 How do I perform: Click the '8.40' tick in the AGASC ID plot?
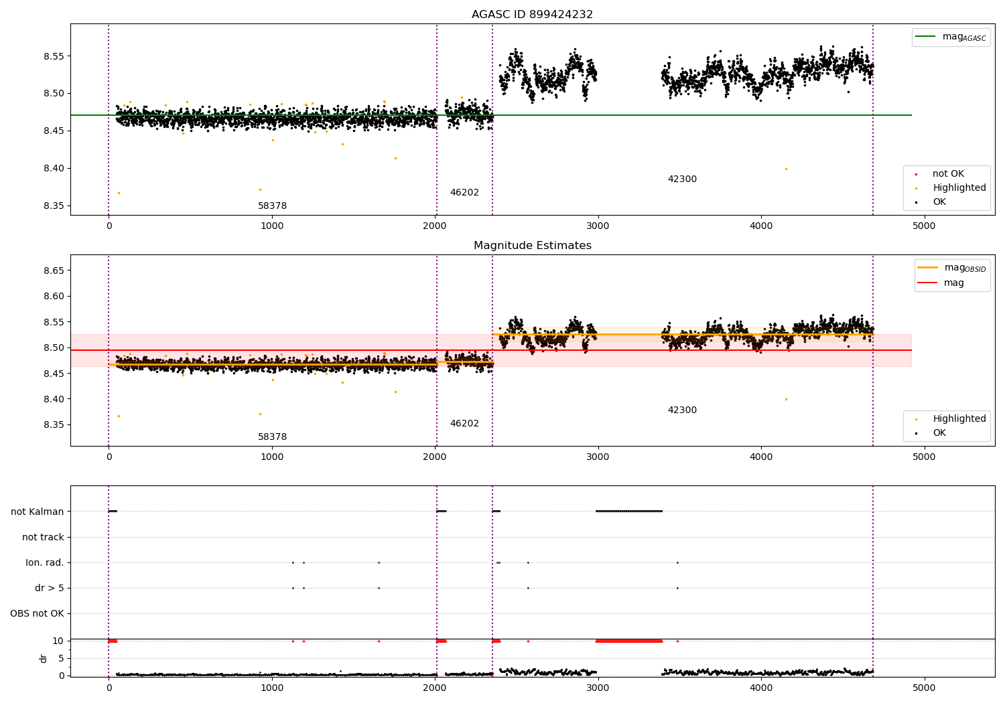click(x=54, y=168)
